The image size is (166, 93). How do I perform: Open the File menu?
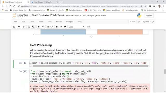pyautogui.click(x=16, y=22)
